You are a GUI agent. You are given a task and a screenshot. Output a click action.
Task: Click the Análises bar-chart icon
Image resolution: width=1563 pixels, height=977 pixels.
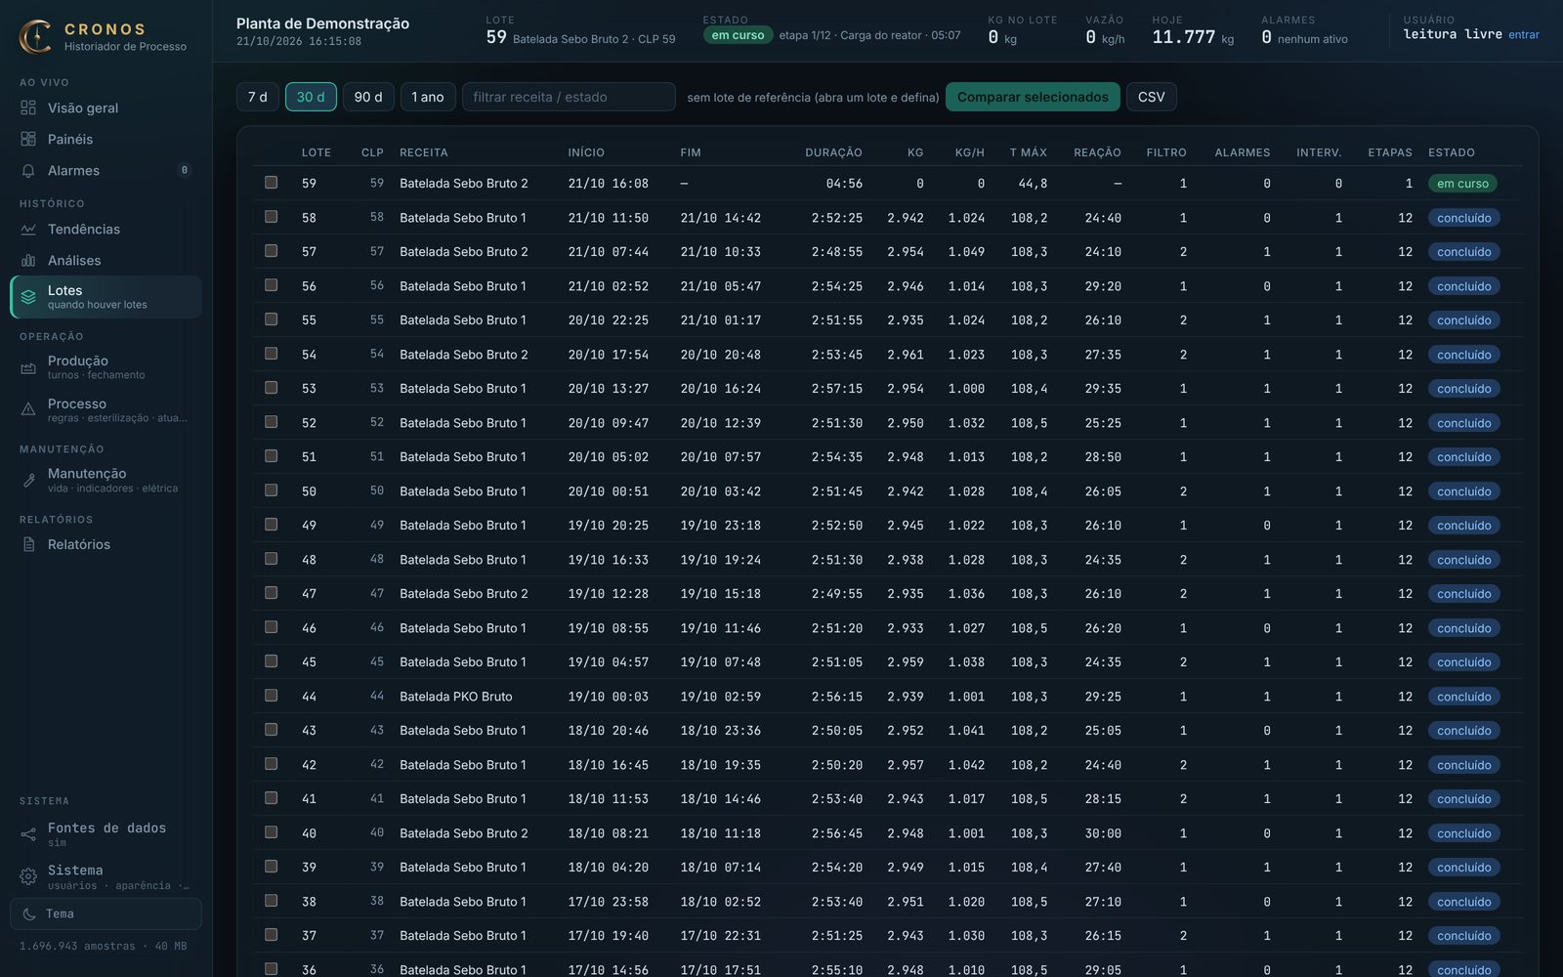coord(28,260)
